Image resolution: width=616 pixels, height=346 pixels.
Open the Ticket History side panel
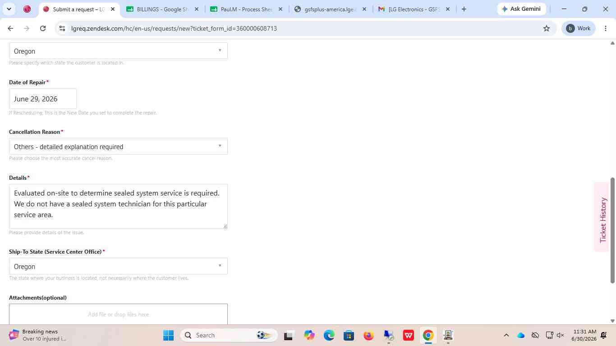click(x=603, y=220)
